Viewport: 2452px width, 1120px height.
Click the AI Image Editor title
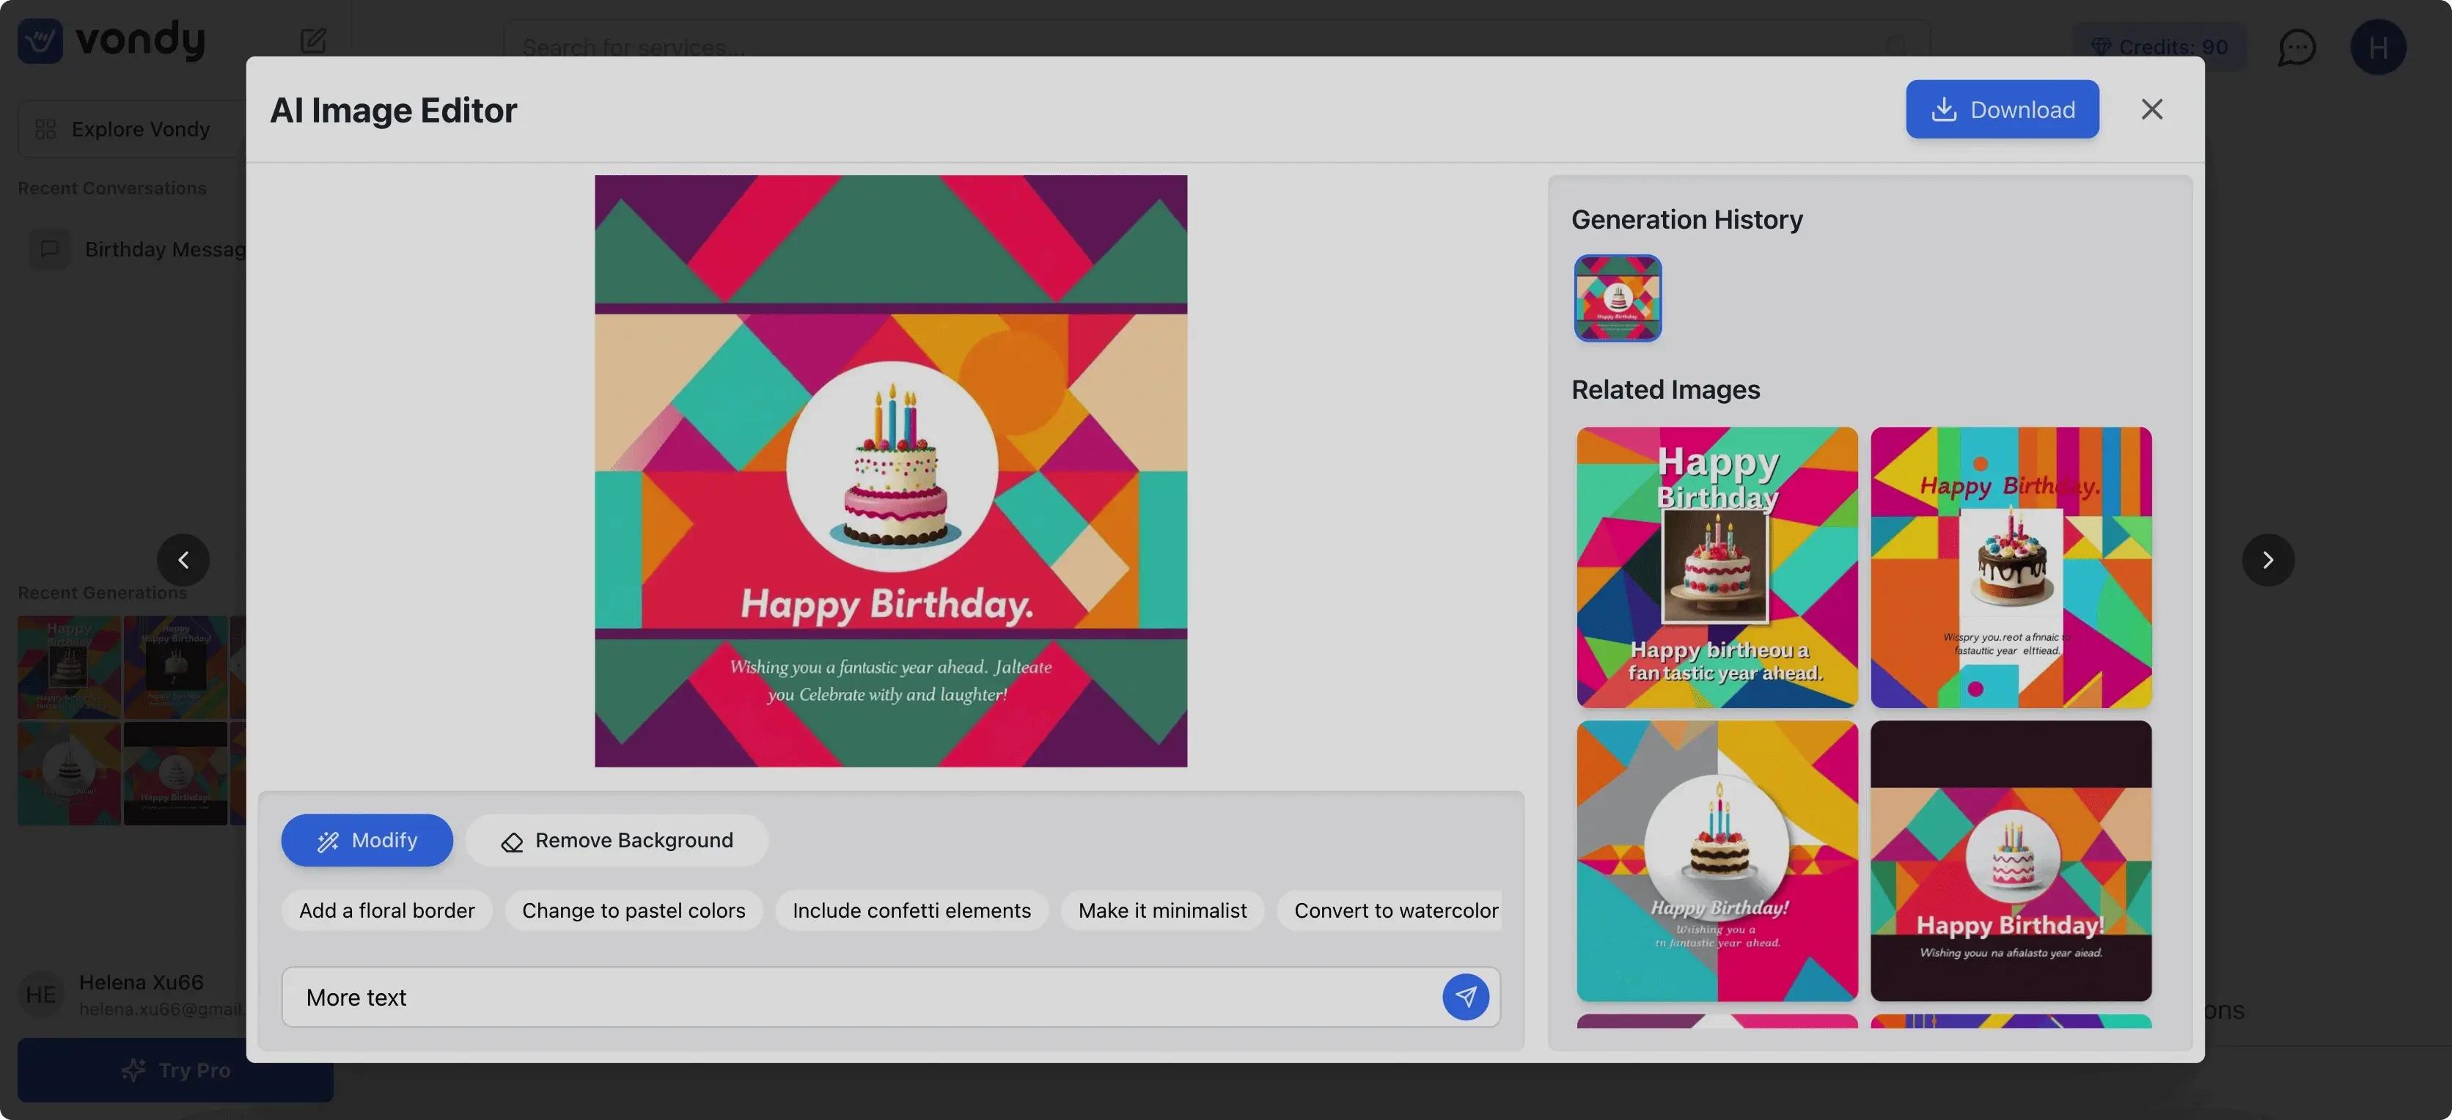coord(393,111)
